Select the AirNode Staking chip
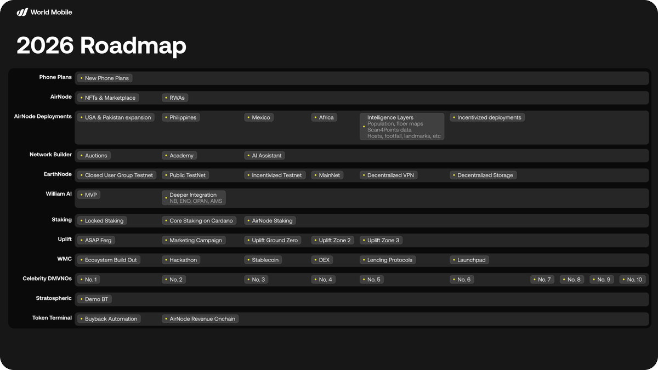Screen dimensions: 658x370 [x=270, y=221]
